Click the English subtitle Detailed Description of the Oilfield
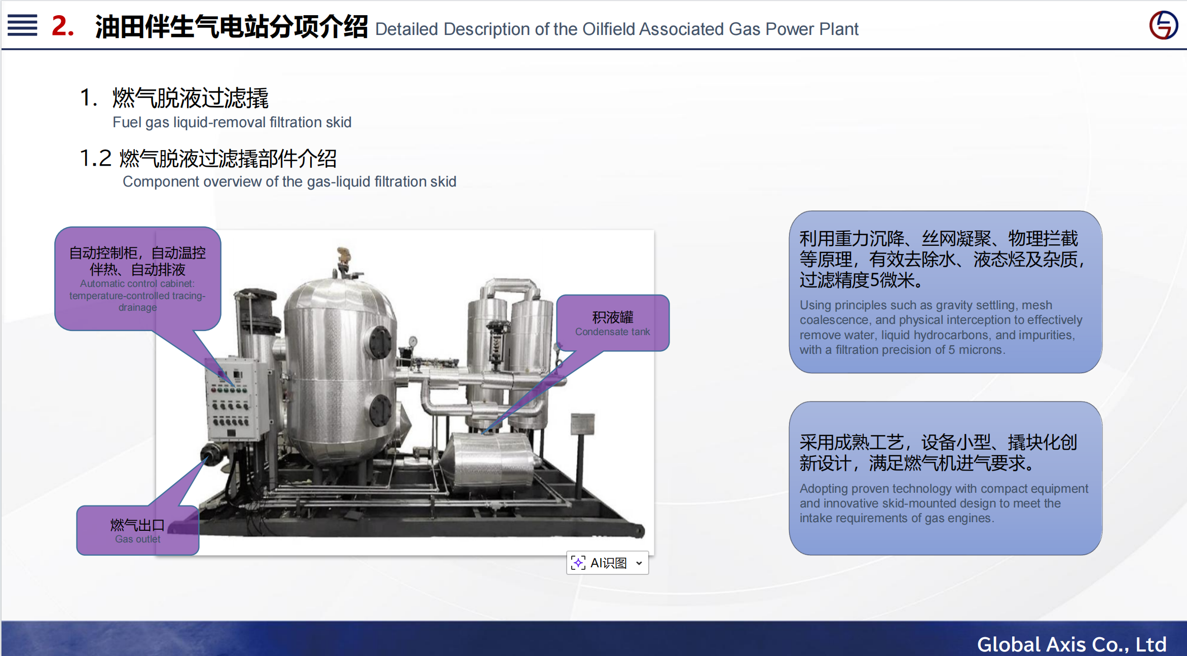The height and width of the screenshot is (656, 1187). point(616,29)
